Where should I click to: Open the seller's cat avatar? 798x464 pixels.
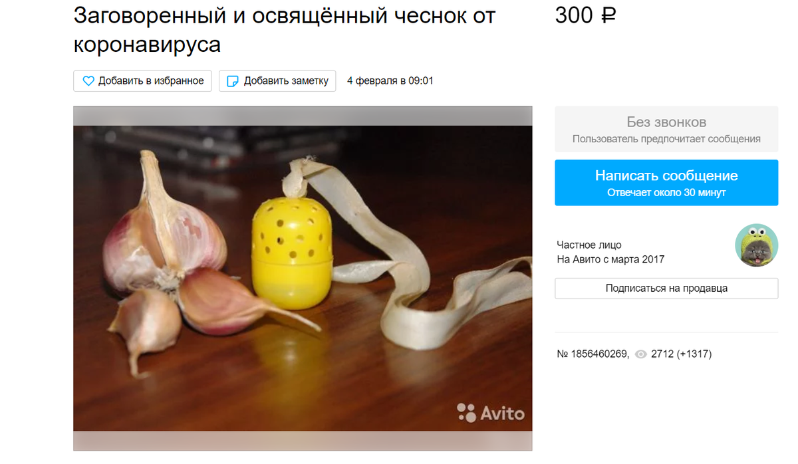(x=756, y=245)
